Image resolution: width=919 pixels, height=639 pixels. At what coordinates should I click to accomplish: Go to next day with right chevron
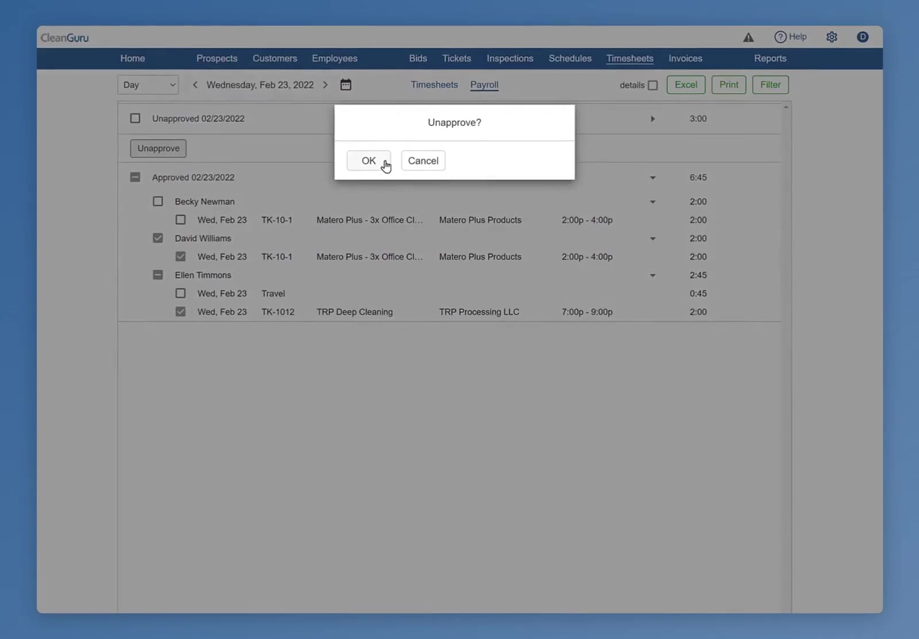[x=325, y=84]
